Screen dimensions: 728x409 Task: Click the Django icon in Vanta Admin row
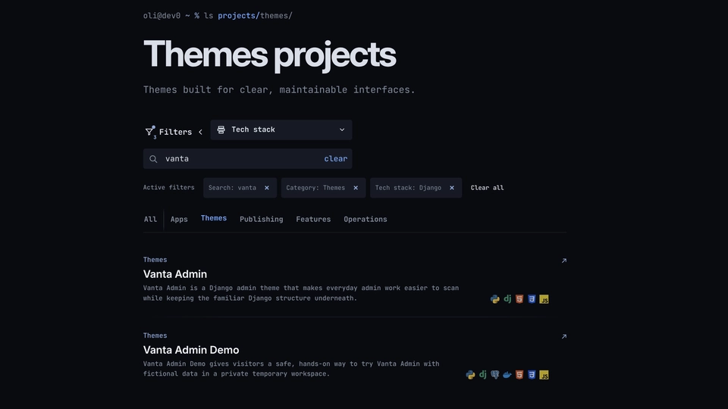pos(507,299)
